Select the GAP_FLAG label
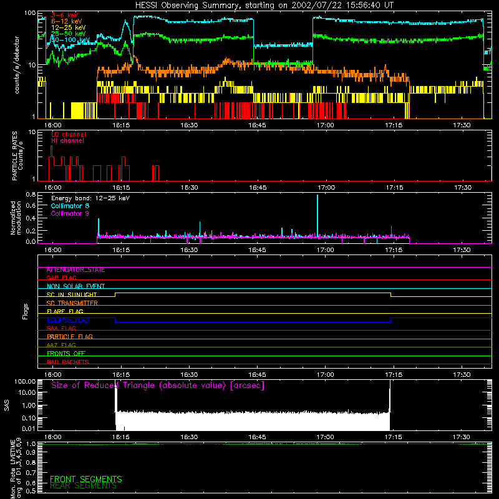Image resolution: width=499 pixels, height=499 pixels. [61, 278]
